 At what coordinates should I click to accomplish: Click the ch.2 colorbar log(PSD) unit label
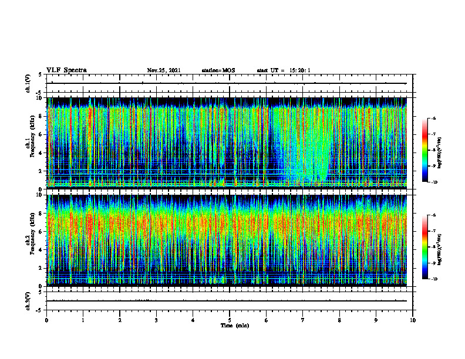tap(440, 249)
